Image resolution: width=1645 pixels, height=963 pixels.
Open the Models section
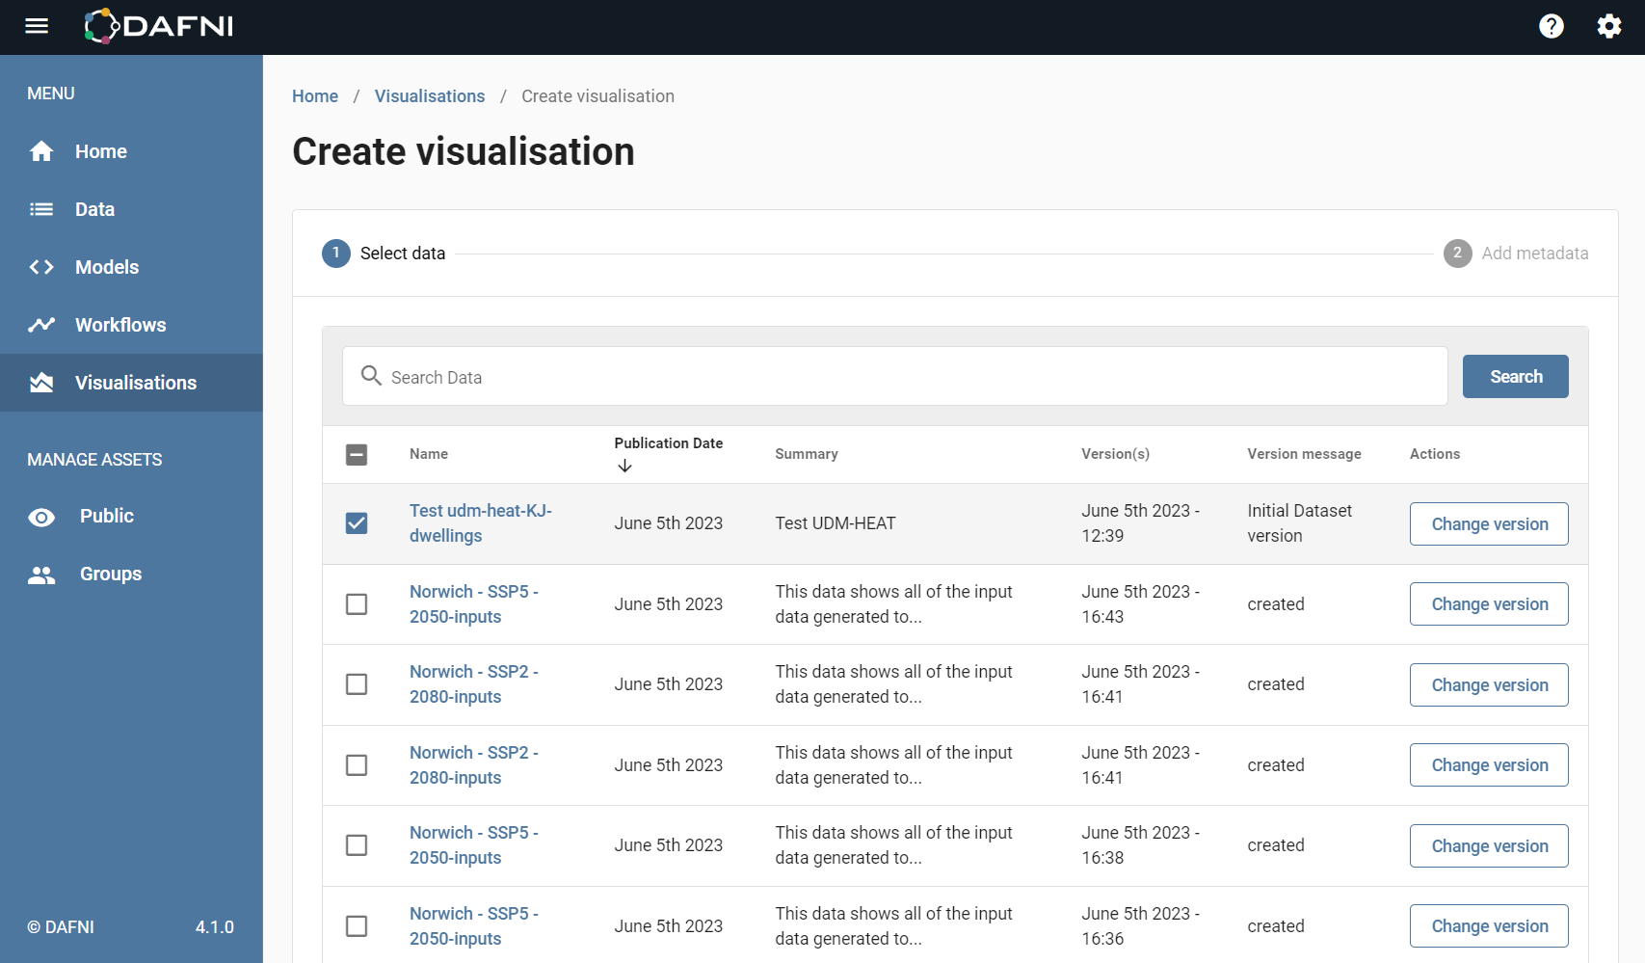click(41, 267)
